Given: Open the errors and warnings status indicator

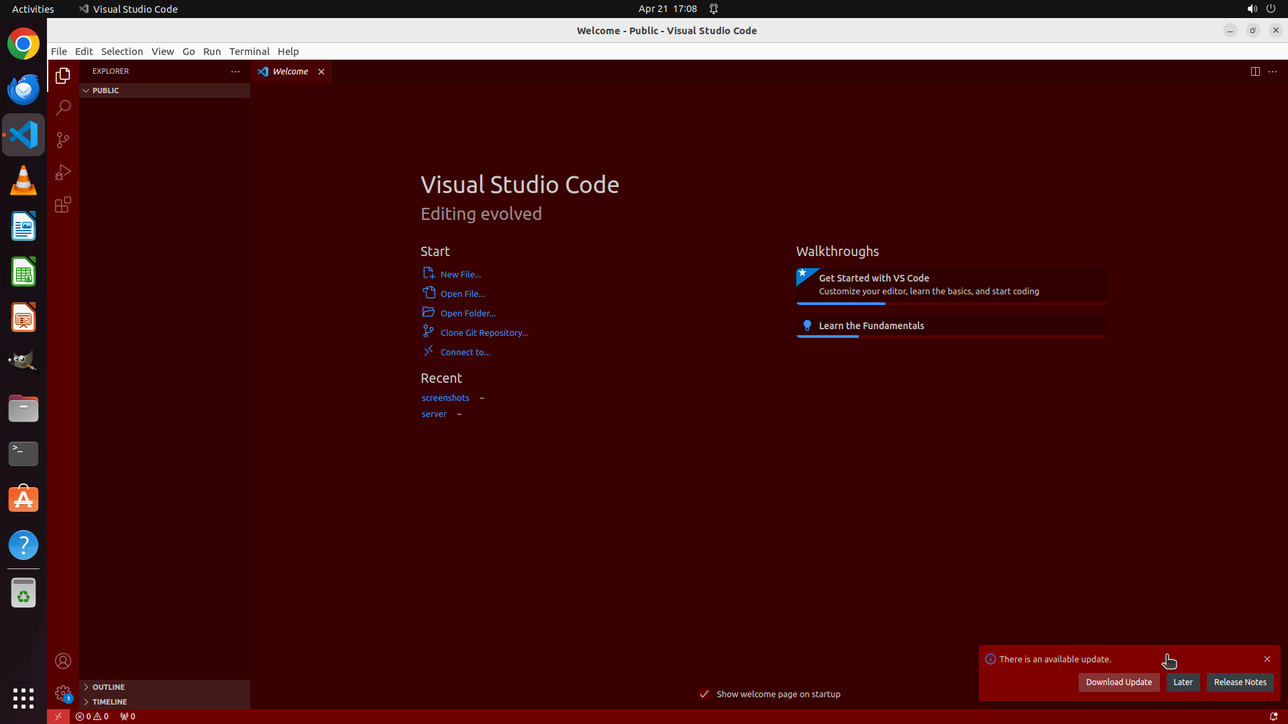Looking at the screenshot, I should [92, 717].
